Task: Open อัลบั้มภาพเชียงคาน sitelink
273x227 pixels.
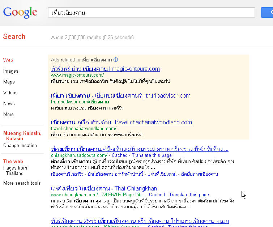Action: click(x=200, y=174)
